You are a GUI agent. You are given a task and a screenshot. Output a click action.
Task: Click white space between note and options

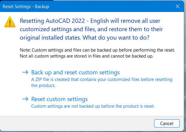tap(95, 64)
